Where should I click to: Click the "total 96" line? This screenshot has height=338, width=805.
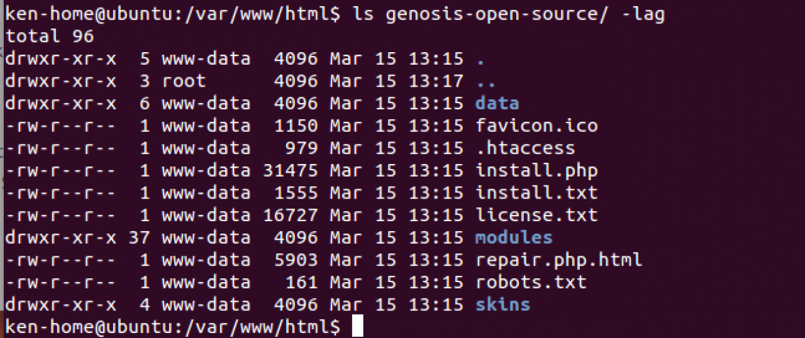(50, 36)
